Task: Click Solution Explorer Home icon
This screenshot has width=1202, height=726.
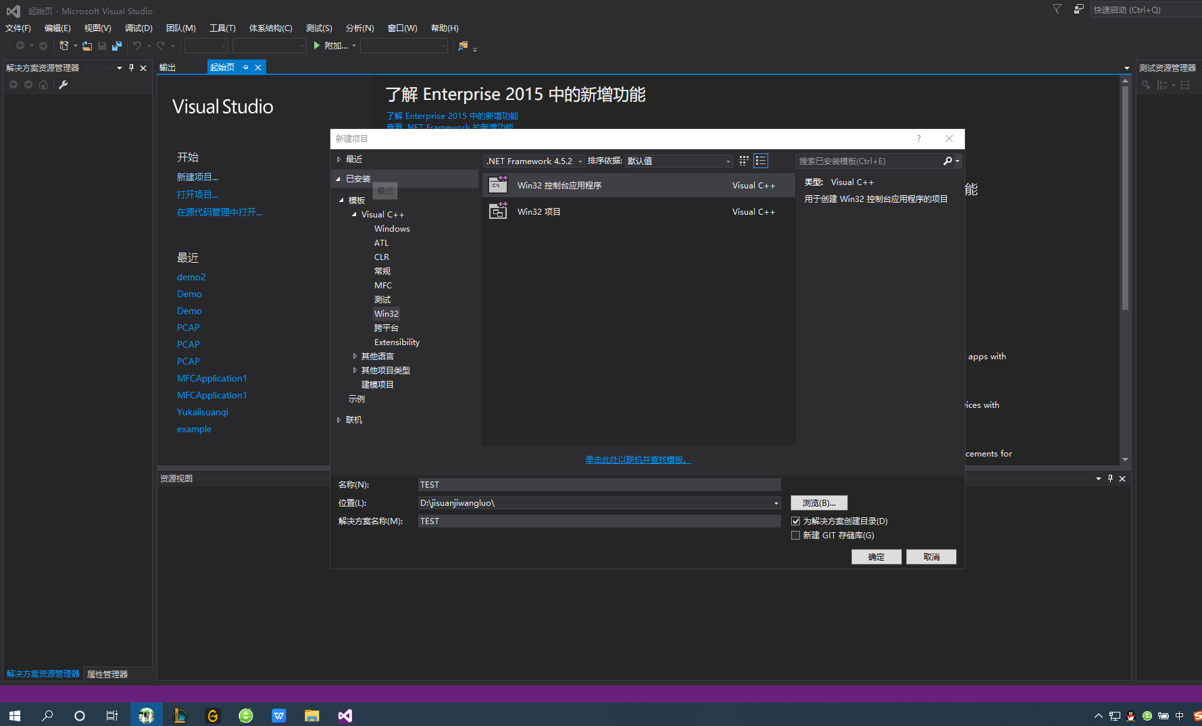Action: pyautogui.click(x=43, y=84)
